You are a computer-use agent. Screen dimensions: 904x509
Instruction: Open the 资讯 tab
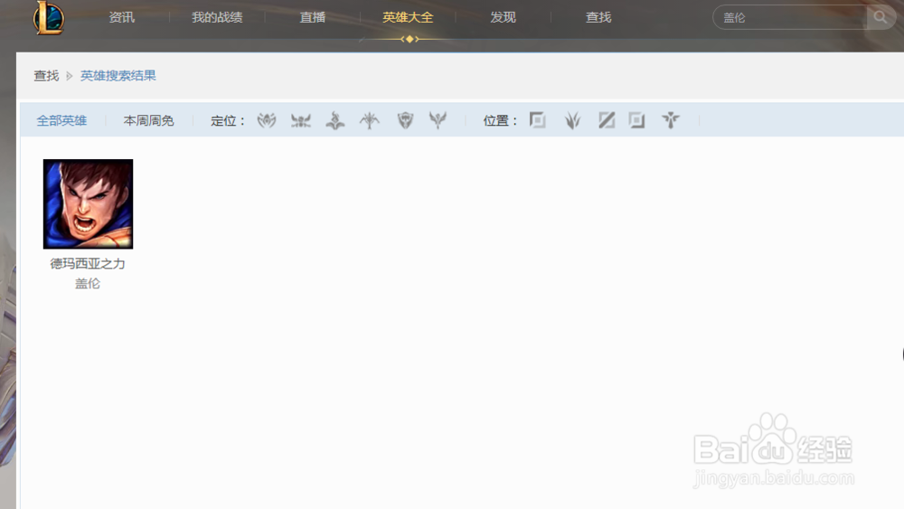click(122, 17)
